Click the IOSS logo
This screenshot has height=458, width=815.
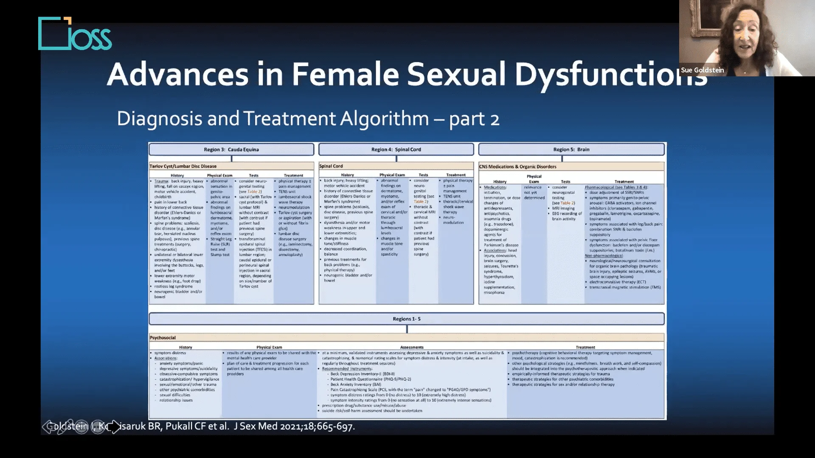coord(75,34)
